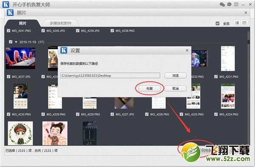
Task: Toggle the 全选 checkbox
Action: click(218, 23)
